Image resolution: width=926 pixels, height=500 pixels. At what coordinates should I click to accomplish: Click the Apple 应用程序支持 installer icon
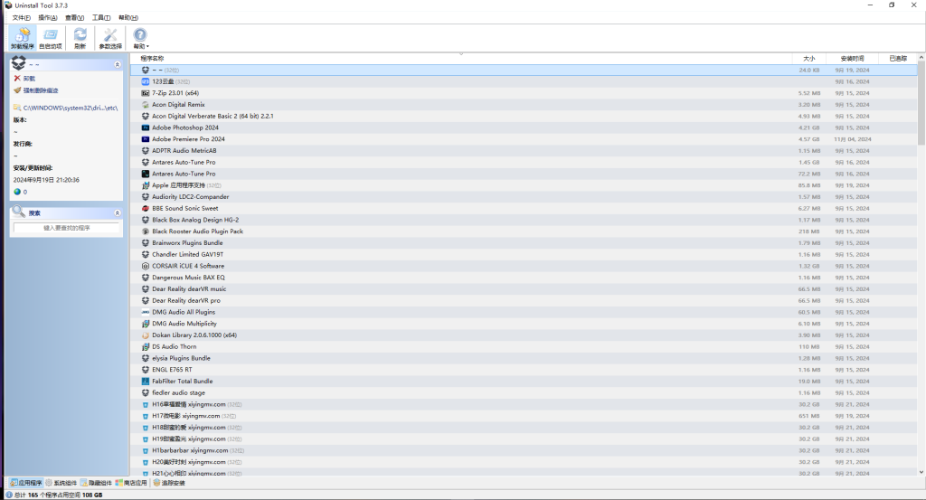[x=146, y=185]
